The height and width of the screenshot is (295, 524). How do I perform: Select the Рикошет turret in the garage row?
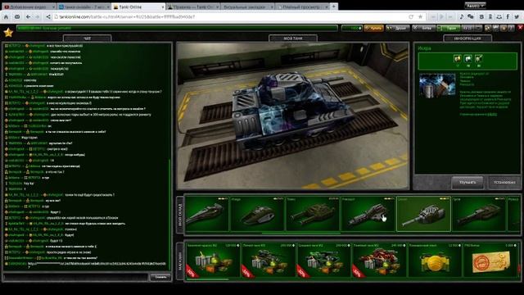tap(368, 214)
